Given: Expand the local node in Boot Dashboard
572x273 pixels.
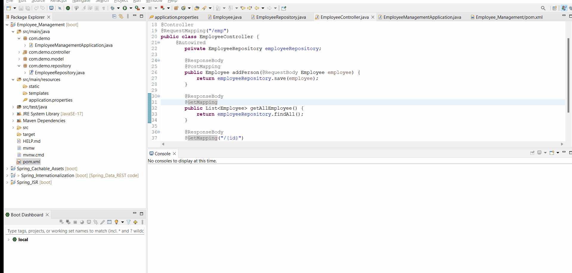Looking at the screenshot, I should point(9,240).
